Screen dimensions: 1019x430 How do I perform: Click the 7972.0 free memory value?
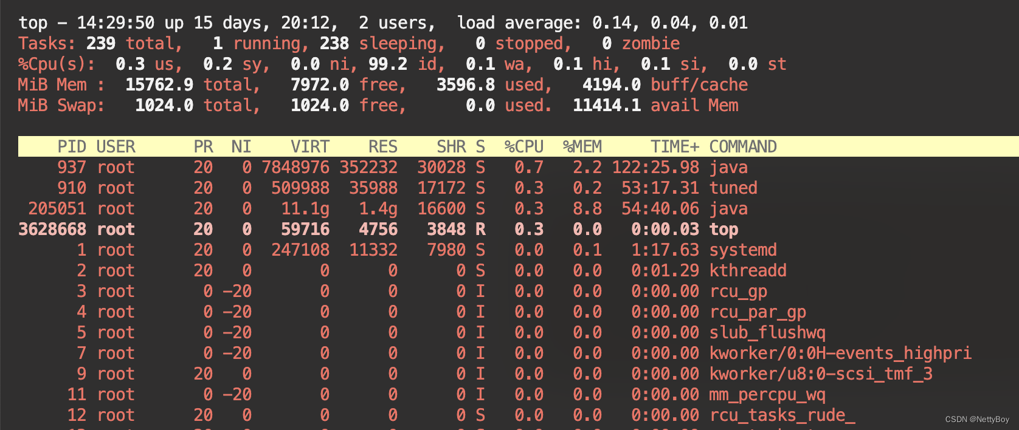pyautogui.click(x=320, y=85)
